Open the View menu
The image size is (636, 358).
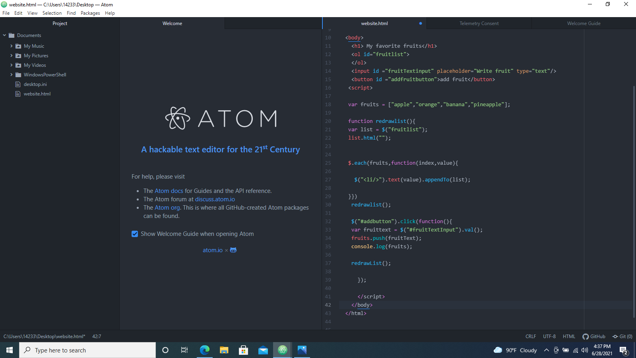click(33, 13)
